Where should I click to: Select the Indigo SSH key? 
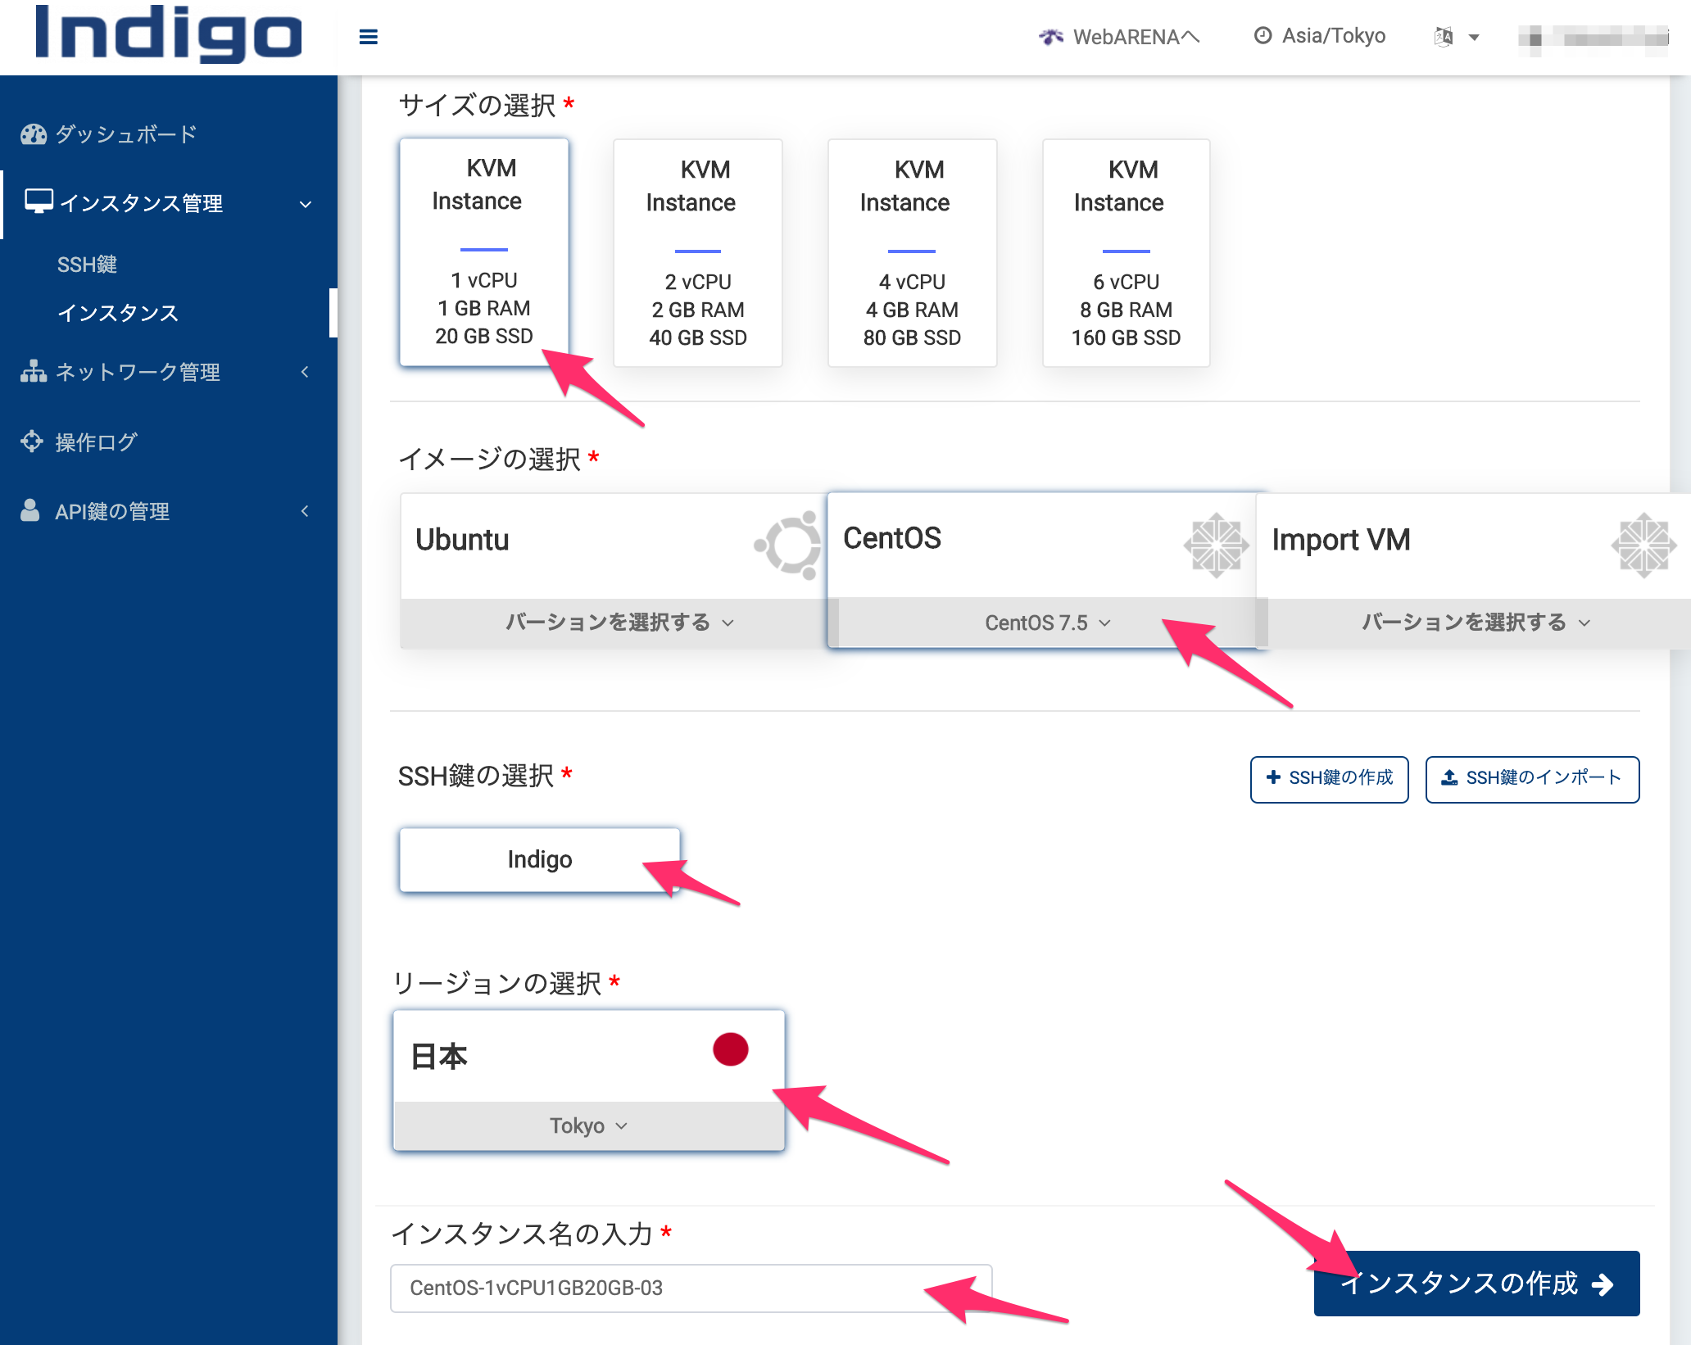539,859
